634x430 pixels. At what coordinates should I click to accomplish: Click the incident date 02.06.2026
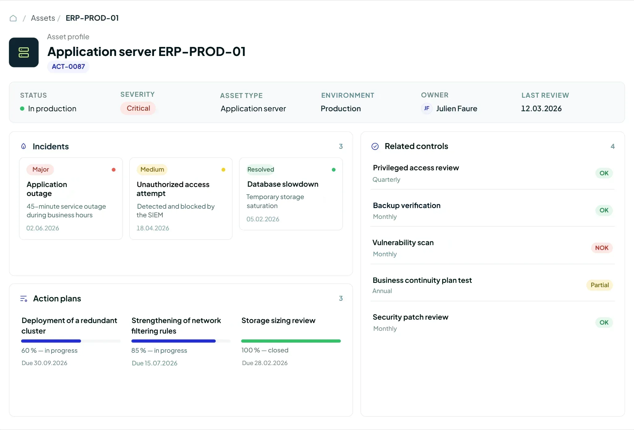[x=43, y=228]
